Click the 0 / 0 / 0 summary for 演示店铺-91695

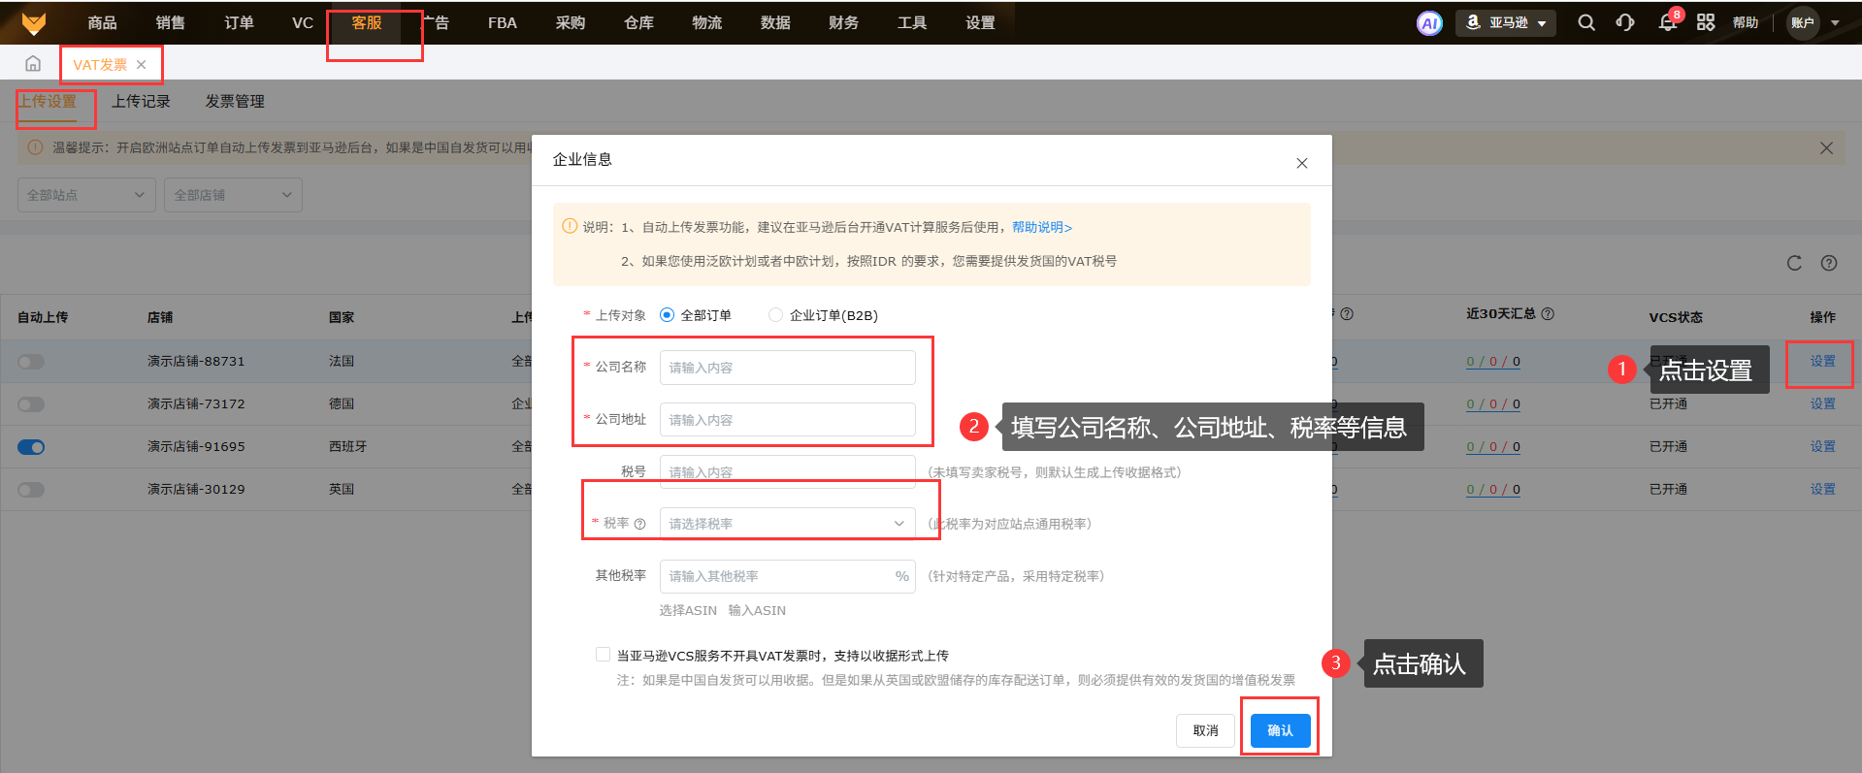[1493, 447]
